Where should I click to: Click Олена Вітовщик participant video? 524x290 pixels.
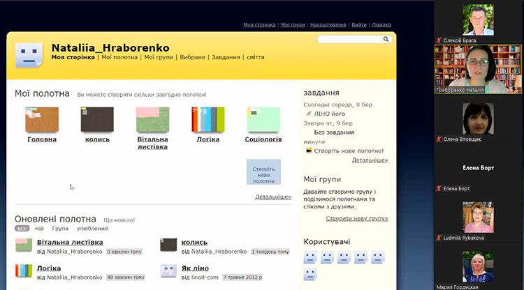[478, 119]
